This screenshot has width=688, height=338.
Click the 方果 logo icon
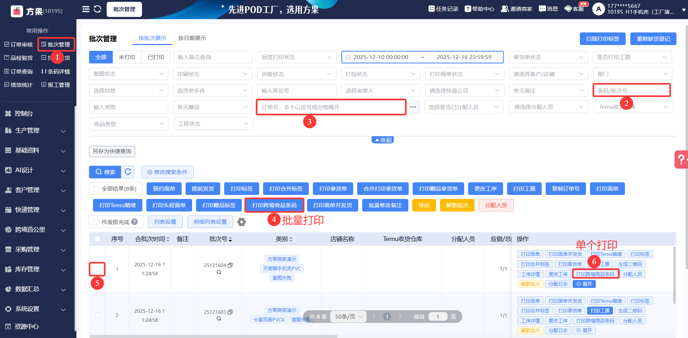tap(17, 11)
